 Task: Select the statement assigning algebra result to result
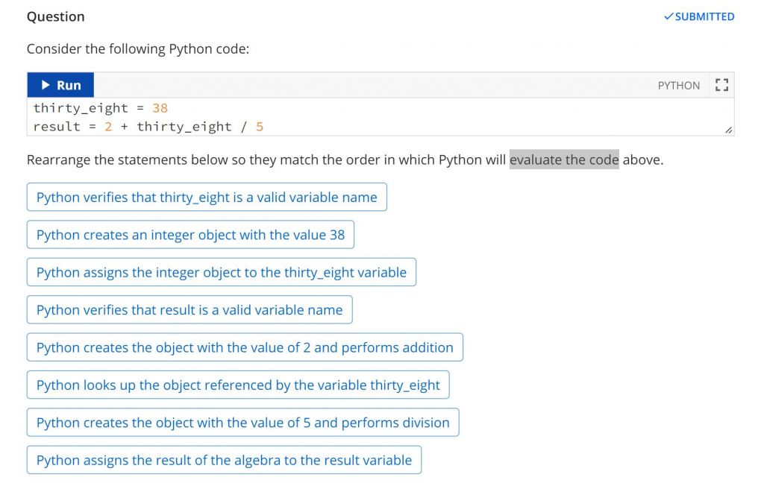[x=224, y=460]
